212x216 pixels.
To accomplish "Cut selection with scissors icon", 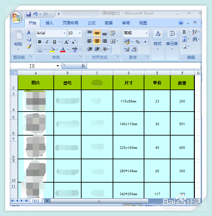I will (28, 32).
